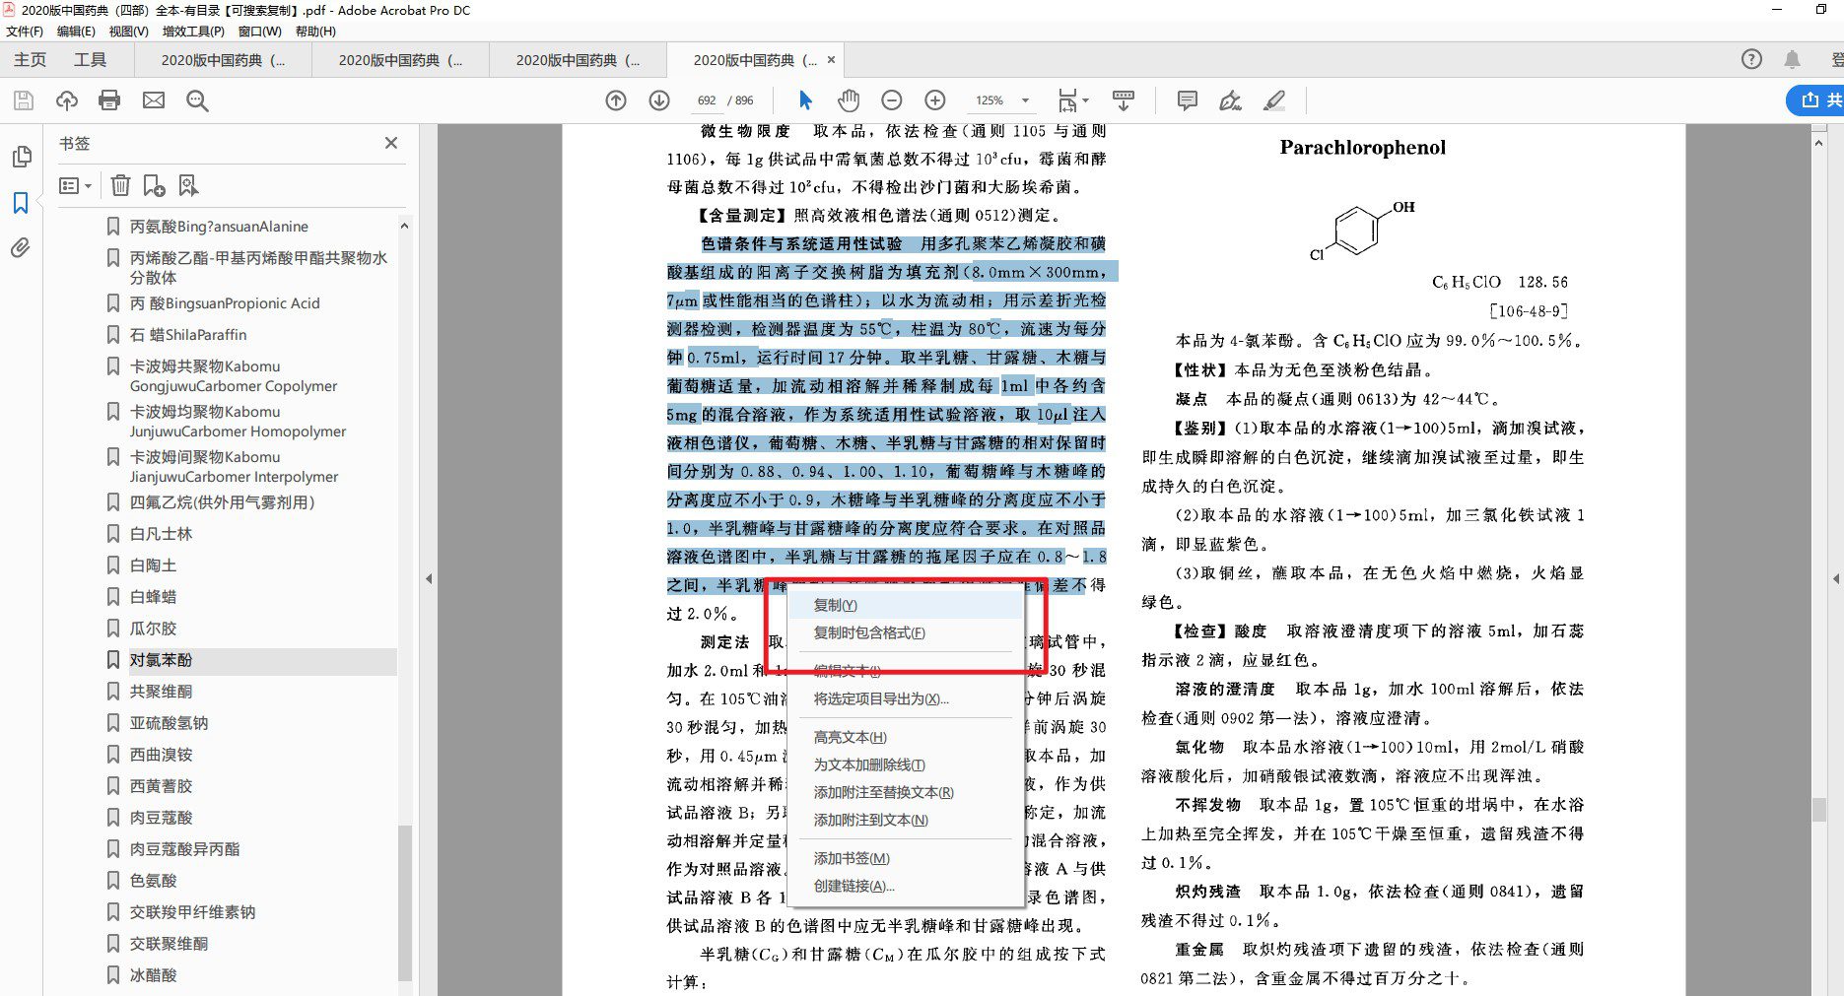The height and width of the screenshot is (996, 1844).
Task: Open the 视图(V) menu
Action: click(129, 32)
